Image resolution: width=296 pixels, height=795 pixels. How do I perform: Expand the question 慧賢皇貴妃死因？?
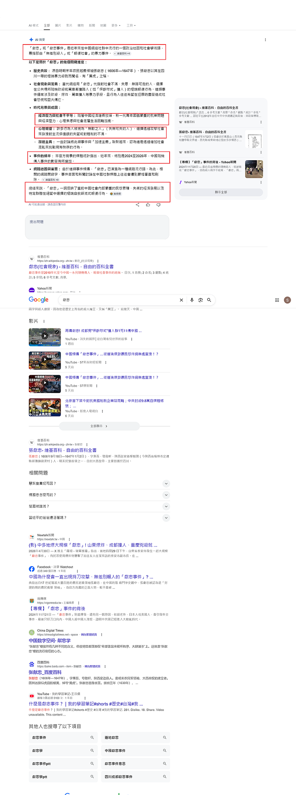99,483
